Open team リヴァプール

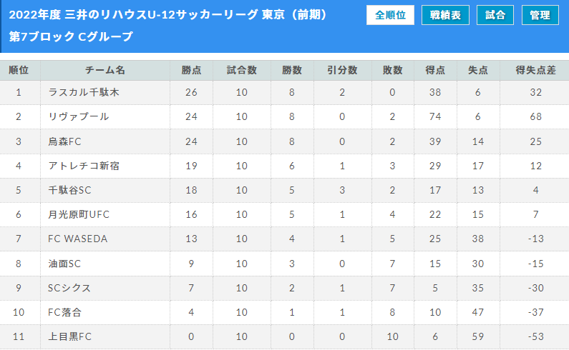point(79,116)
